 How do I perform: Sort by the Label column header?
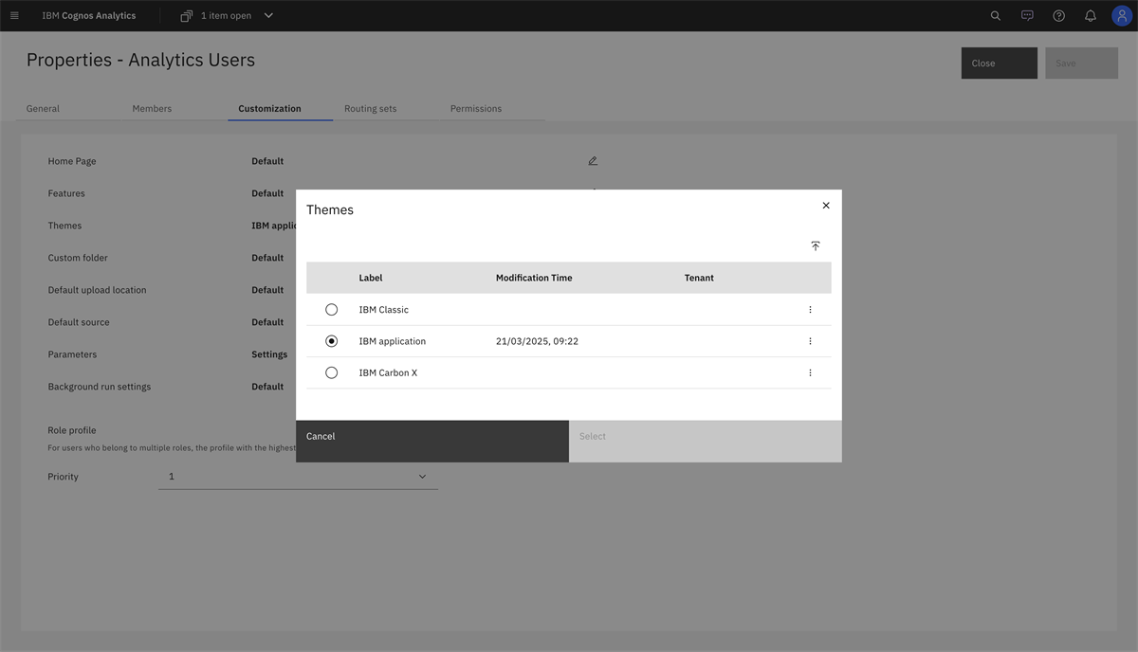(371, 278)
